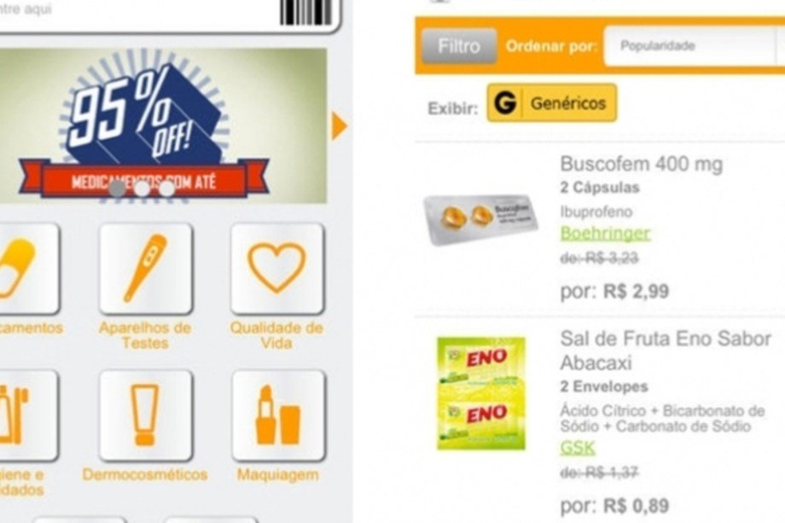The image size is (785, 523).
Task: Tap the barcode scanner icon
Action: (305, 13)
